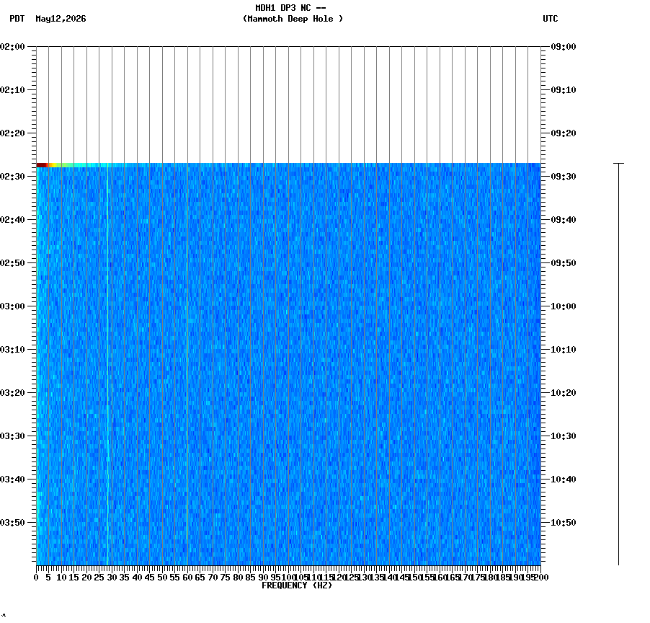Click the PDT time label 03:50
650x623 pixels.
point(13,523)
